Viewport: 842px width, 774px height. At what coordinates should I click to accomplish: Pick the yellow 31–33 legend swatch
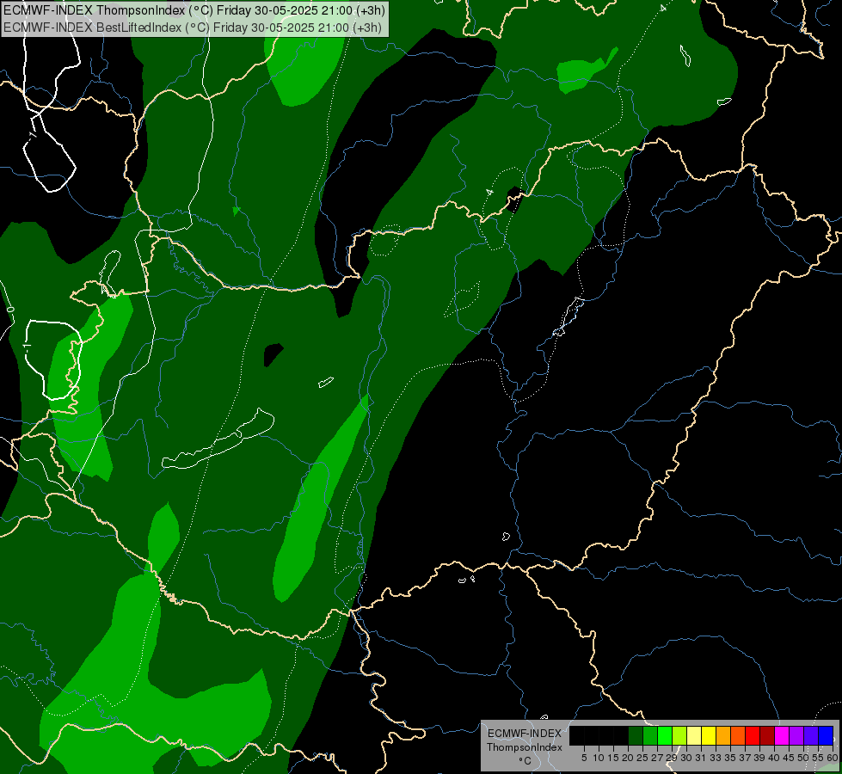[x=709, y=735]
